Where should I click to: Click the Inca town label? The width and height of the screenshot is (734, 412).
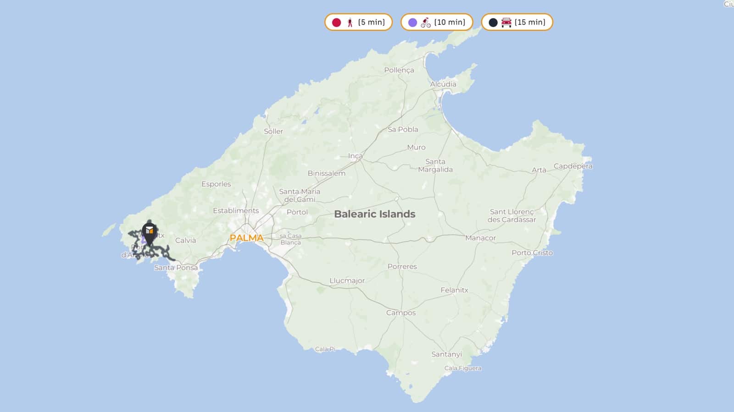(x=355, y=156)
